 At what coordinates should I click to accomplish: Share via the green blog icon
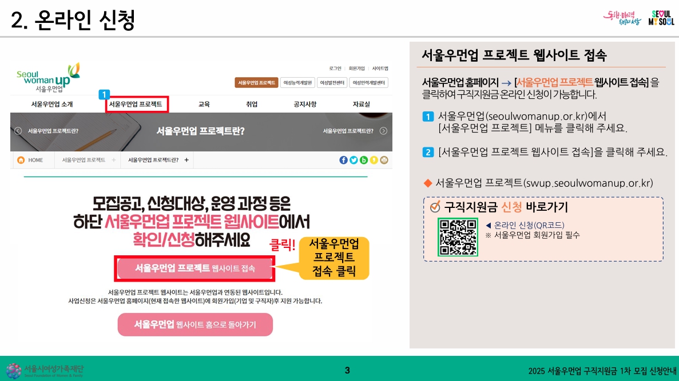(364, 160)
